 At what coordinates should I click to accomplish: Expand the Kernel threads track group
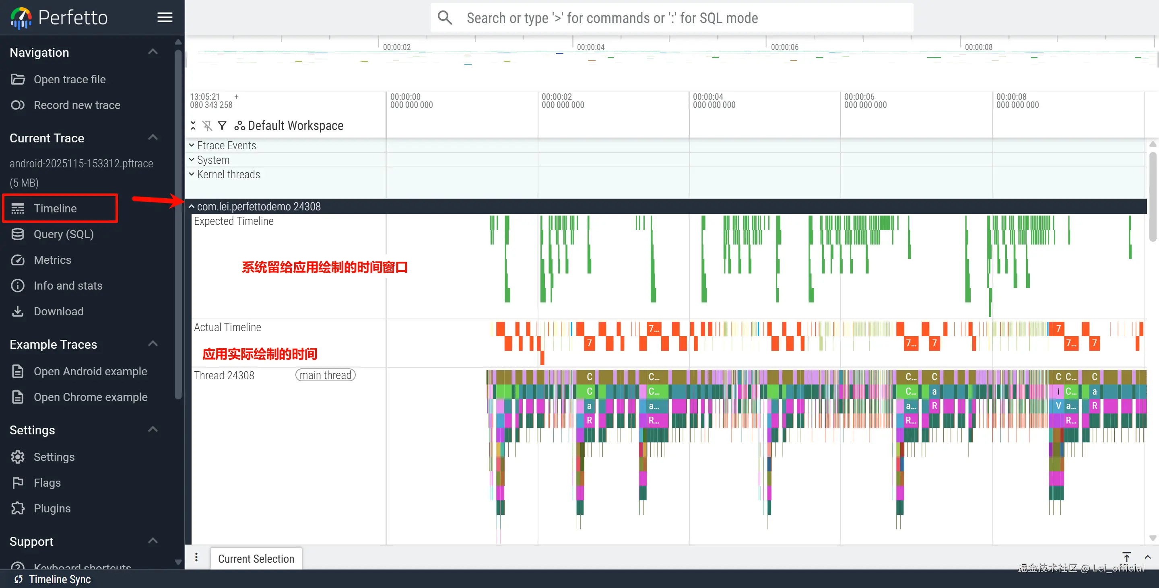tap(192, 174)
